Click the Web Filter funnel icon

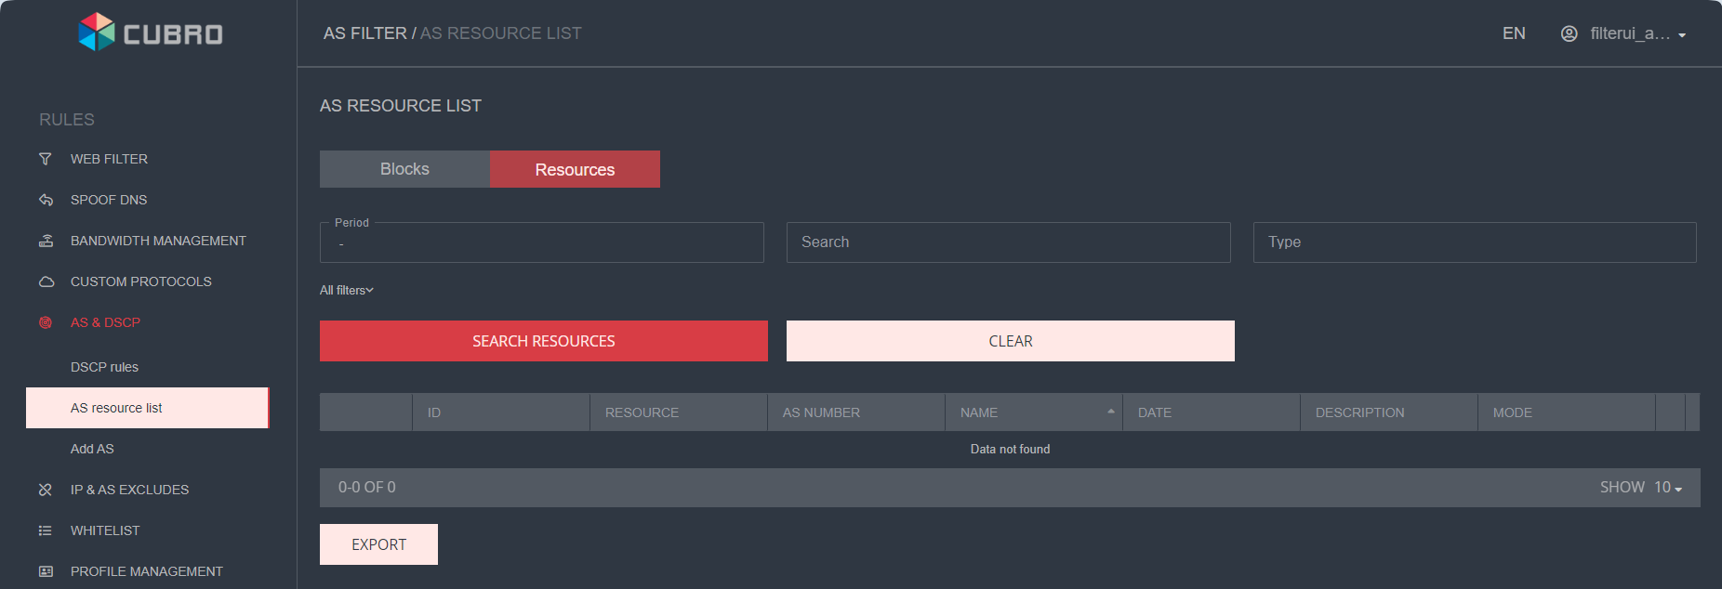tap(46, 159)
